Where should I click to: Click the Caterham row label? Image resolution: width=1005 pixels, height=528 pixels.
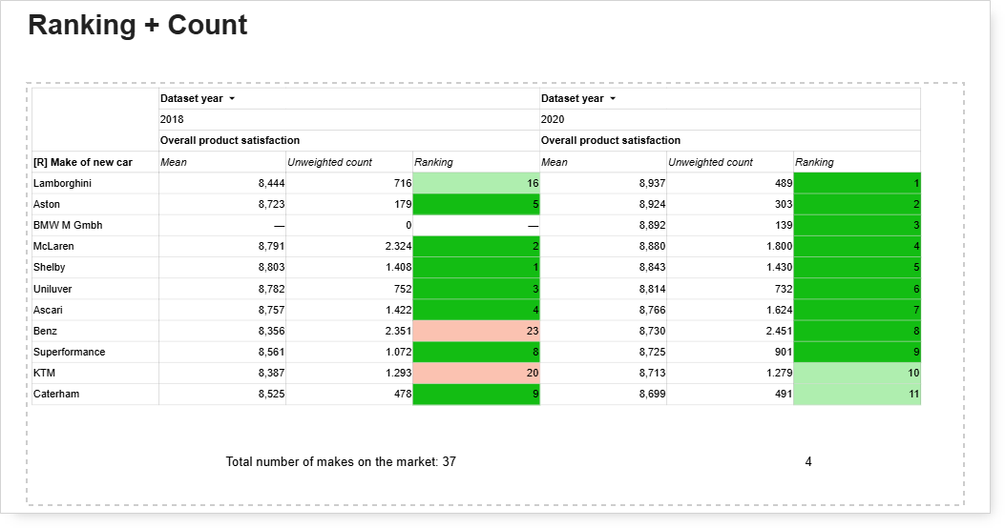click(x=55, y=395)
